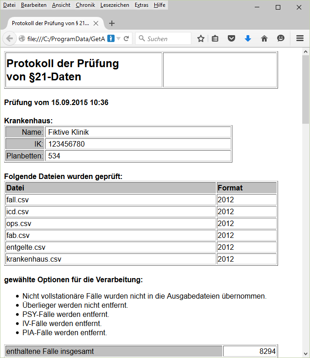Viewport: 310px width, 358px height.
Task: Open the downloads arrow icon
Action: (x=248, y=38)
